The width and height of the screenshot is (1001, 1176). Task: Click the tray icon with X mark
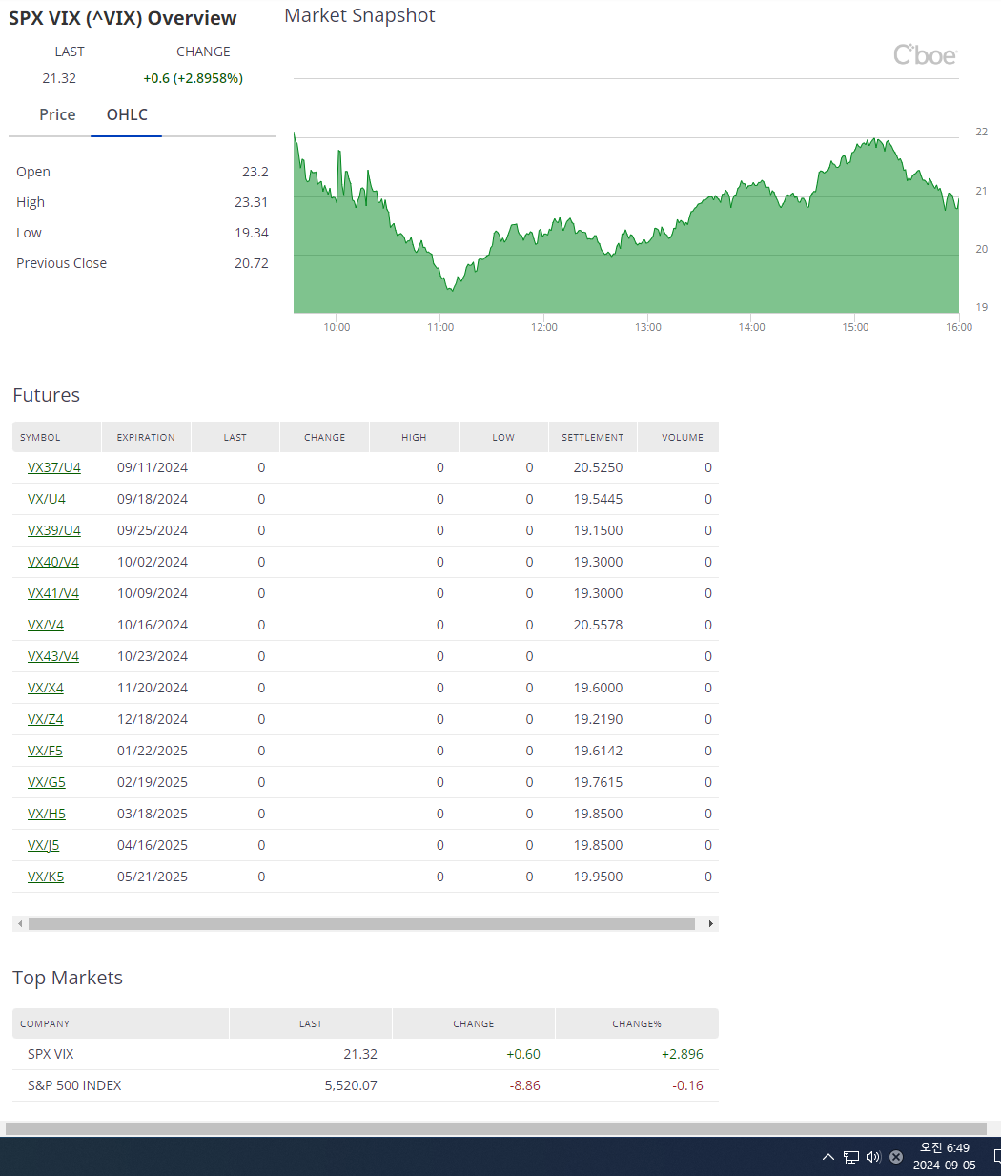click(x=896, y=1157)
